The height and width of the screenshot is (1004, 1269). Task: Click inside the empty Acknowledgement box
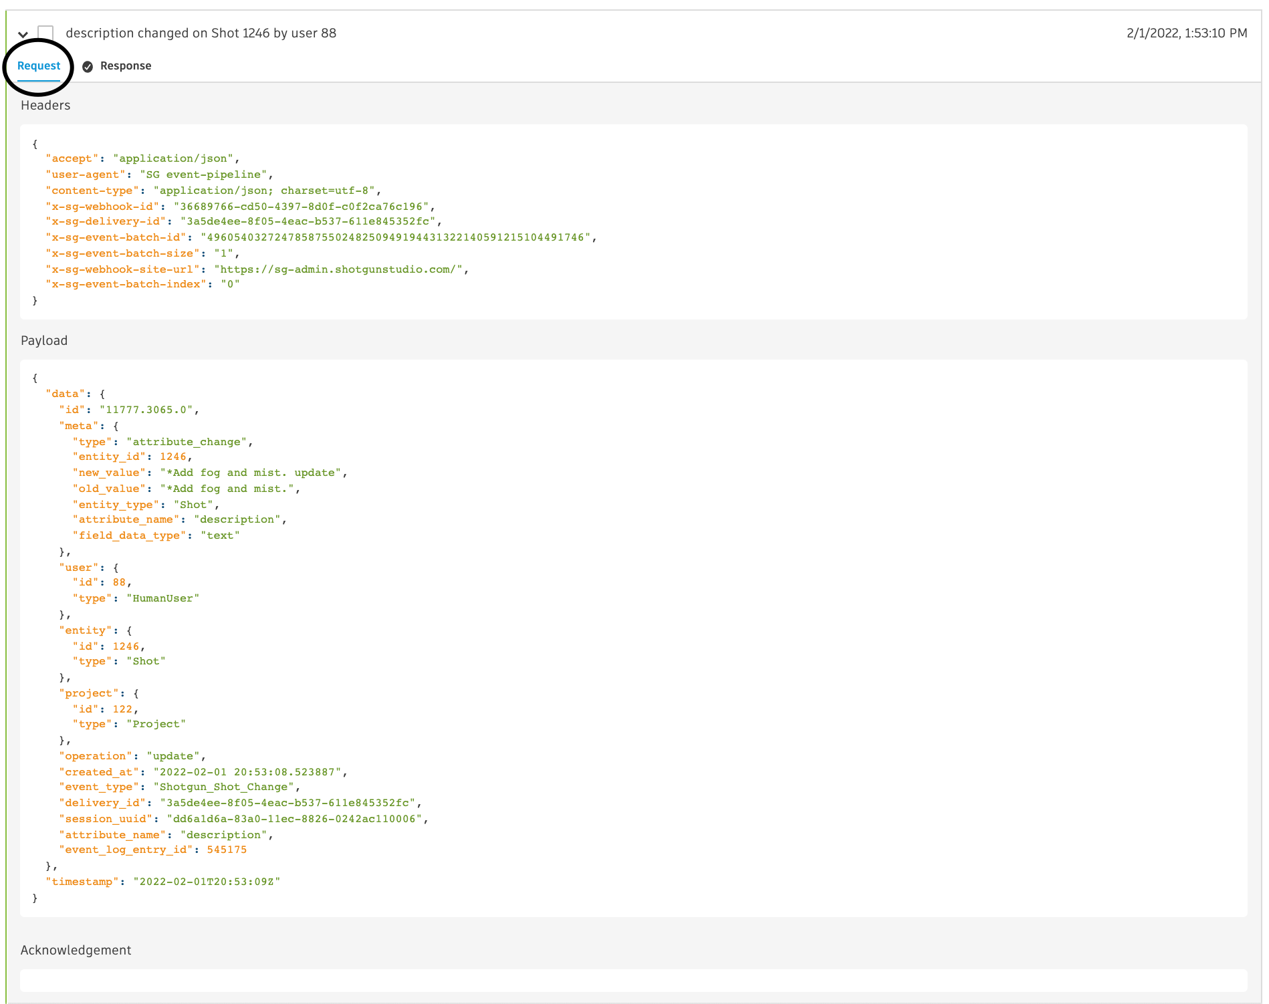pyautogui.click(x=633, y=980)
